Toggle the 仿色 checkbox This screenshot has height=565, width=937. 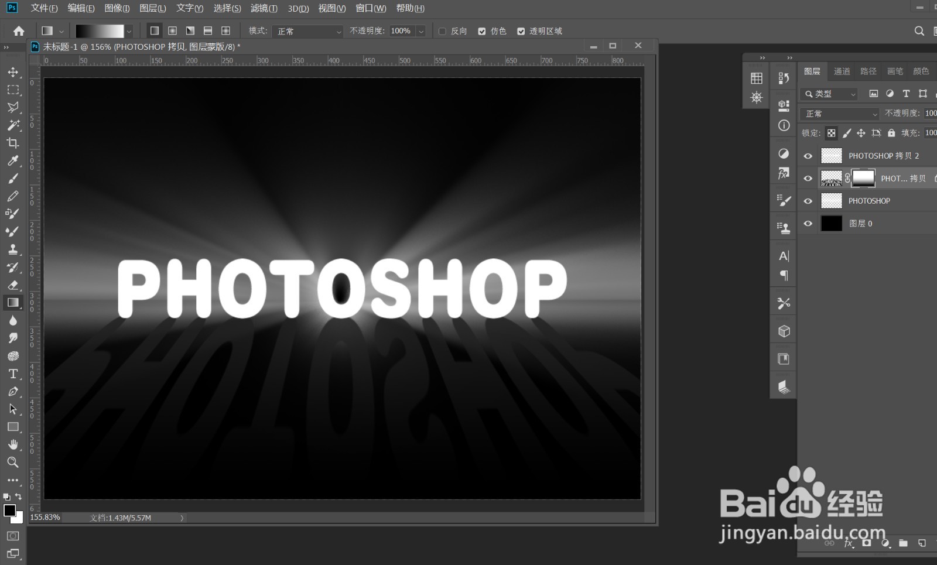pos(482,31)
